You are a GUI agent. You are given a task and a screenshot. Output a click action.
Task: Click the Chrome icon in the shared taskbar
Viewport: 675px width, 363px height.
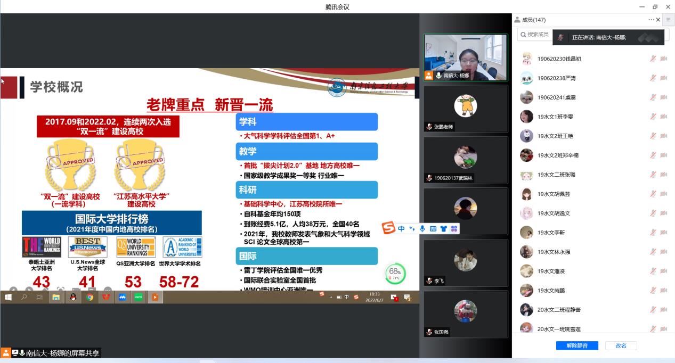pyautogui.click(x=90, y=297)
